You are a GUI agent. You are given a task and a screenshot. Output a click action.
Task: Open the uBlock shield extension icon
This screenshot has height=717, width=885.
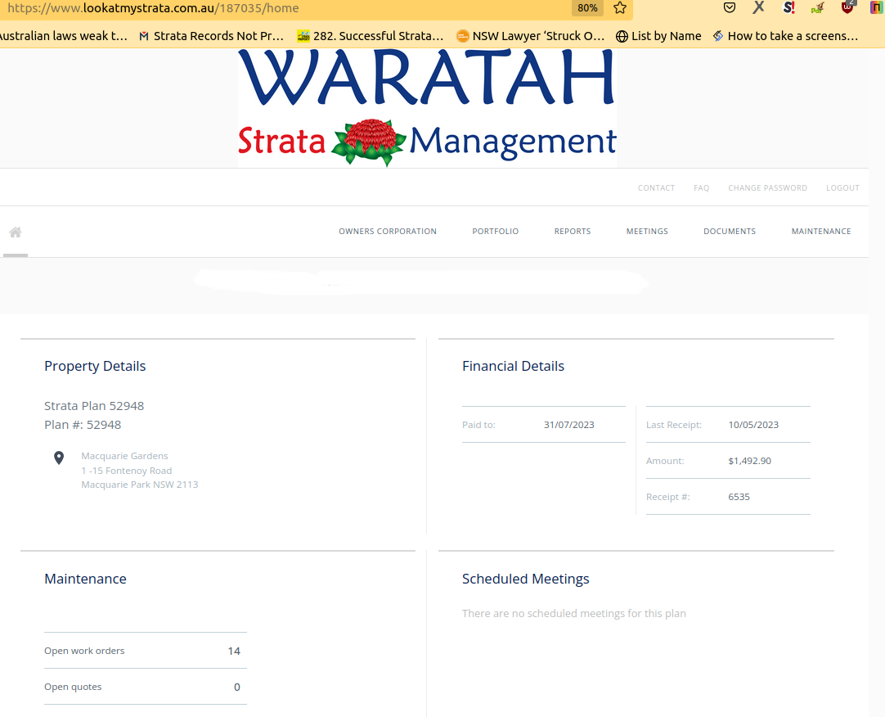[847, 7]
